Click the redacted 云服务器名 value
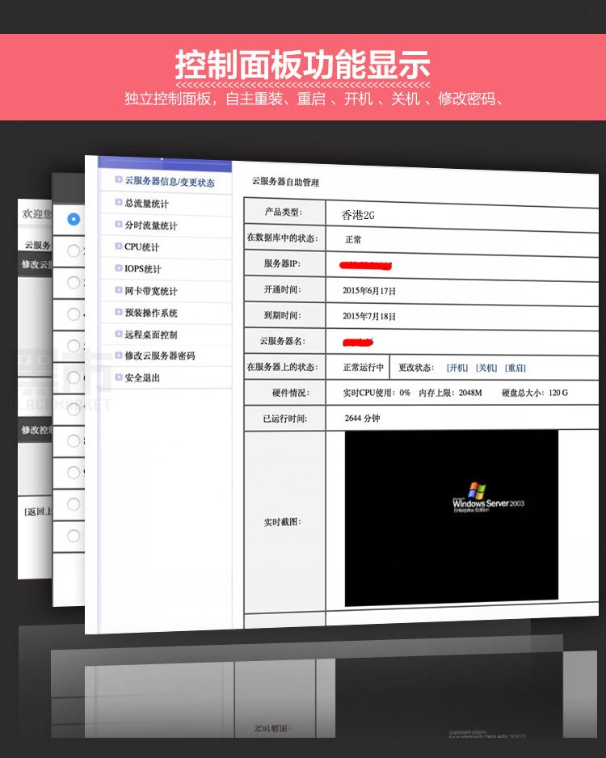 pyautogui.click(x=358, y=343)
